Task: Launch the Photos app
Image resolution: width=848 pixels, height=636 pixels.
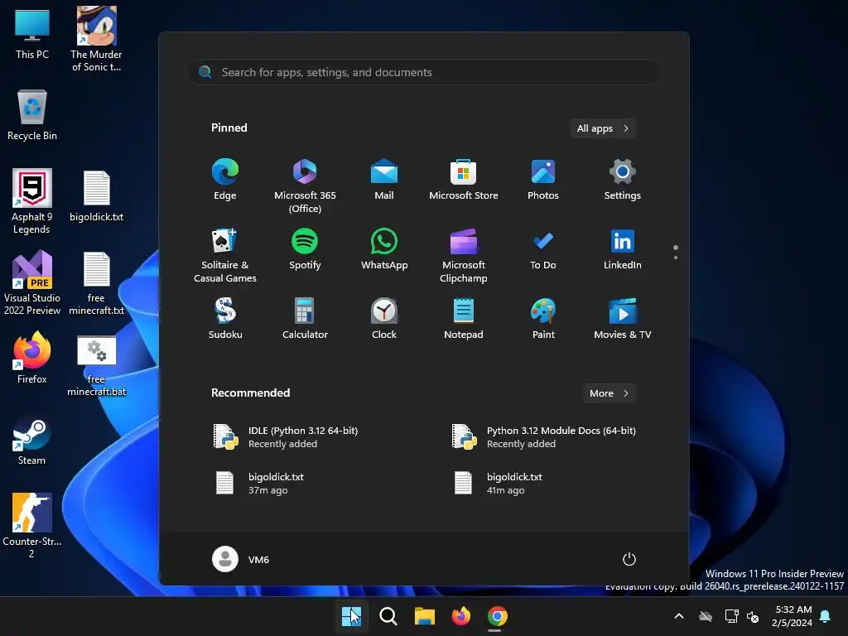Action: tap(543, 180)
